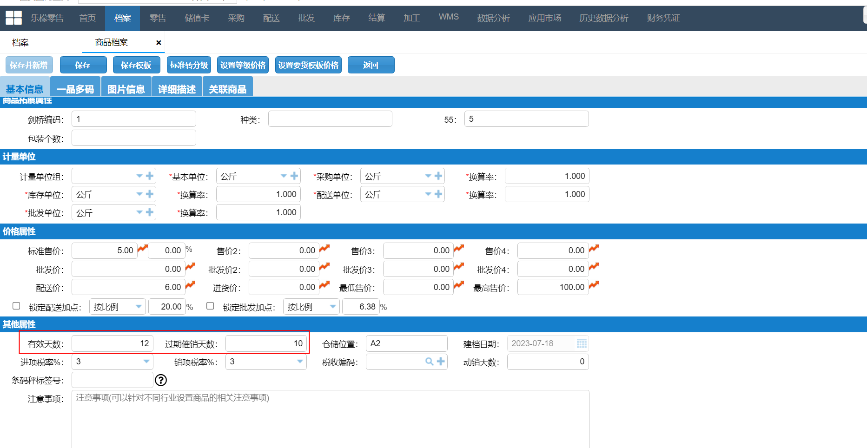
Task: Toggle 锁定批发加点 checkbox
Action: click(210, 306)
